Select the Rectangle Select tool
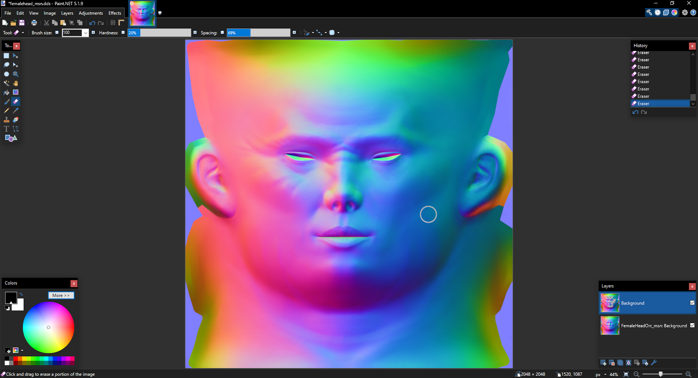The width and height of the screenshot is (698, 378). point(7,56)
